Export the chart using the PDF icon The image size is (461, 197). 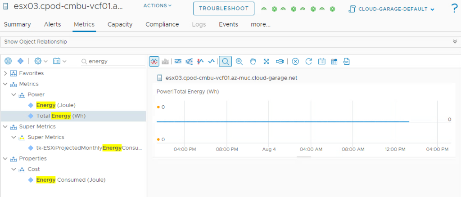[x=346, y=61]
